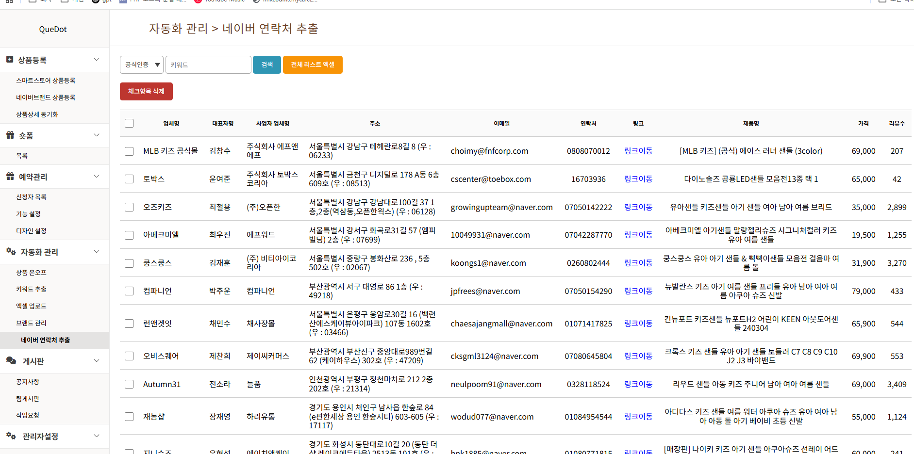Open 스마트스토어 상품등록 menu item
The width and height of the screenshot is (914, 454).
46,81
